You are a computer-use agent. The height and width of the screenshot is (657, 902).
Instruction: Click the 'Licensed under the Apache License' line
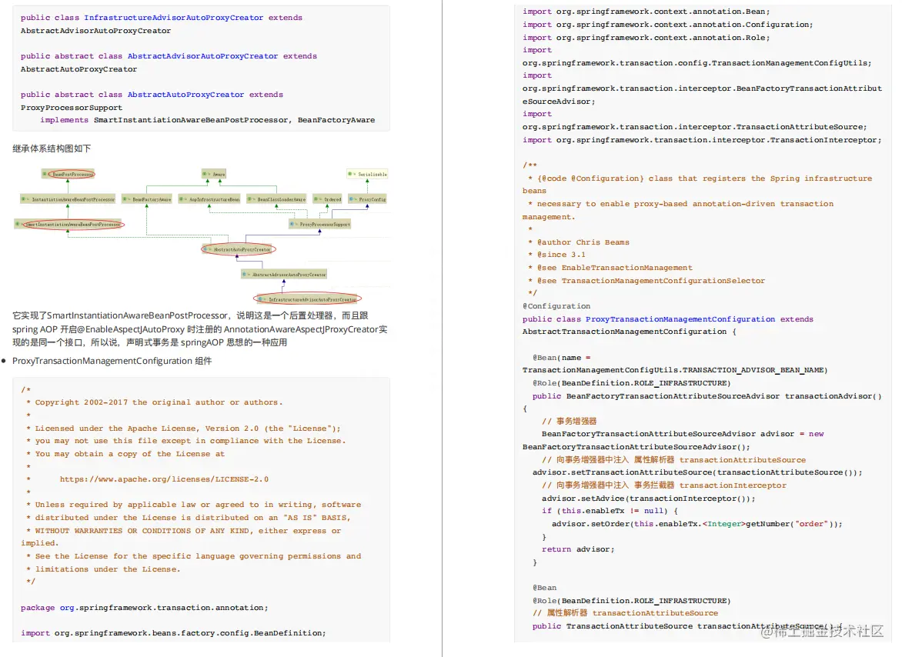coord(183,429)
